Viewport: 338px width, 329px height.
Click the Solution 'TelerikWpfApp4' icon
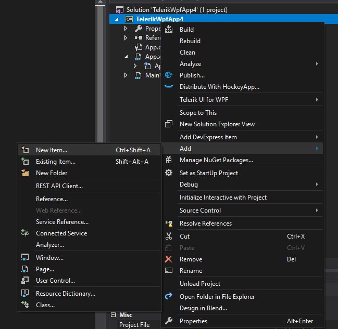120,10
